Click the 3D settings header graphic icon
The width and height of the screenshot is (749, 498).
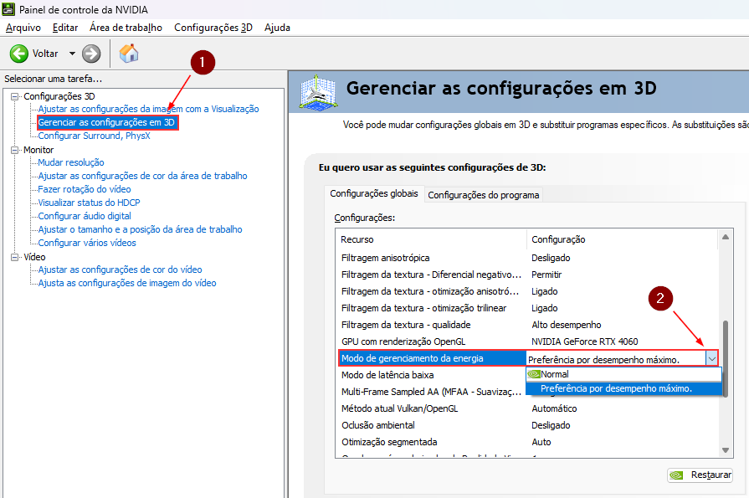(318, 90)
